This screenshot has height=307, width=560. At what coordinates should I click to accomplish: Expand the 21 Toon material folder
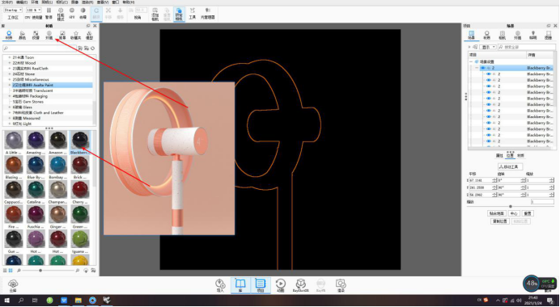[10, 57]
